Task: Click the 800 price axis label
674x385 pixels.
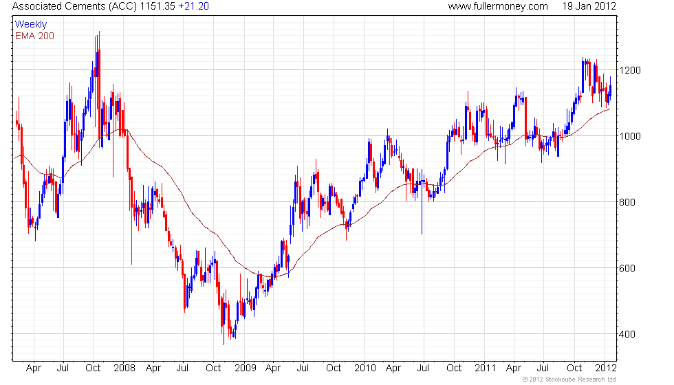Action: 627,202
